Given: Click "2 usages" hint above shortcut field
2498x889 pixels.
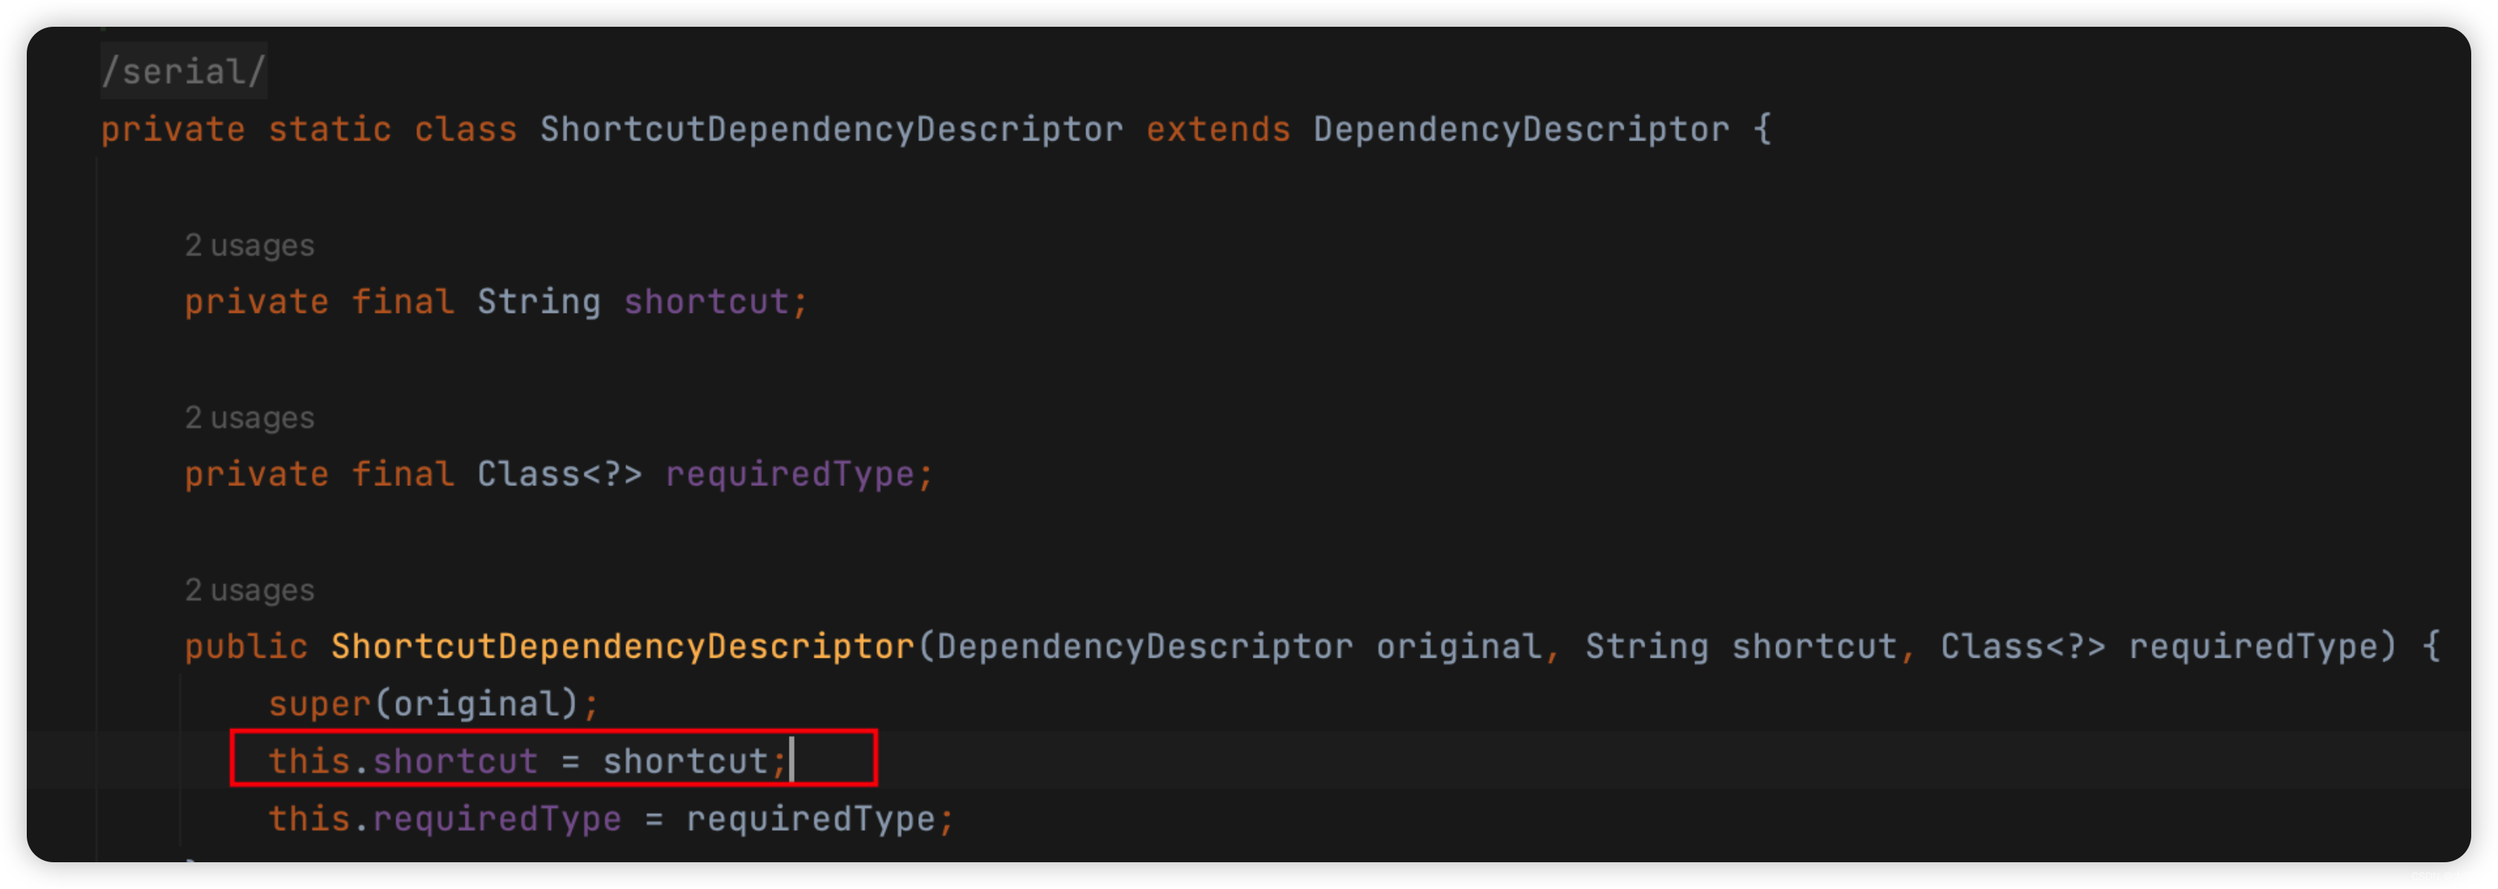Looking at the screenshot, I should click(249, 245).
